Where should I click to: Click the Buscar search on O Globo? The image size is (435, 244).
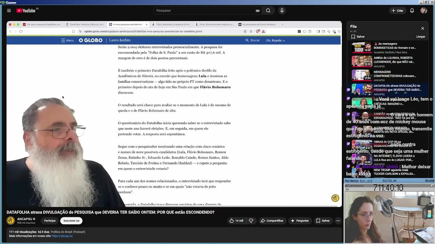point(253,40)
